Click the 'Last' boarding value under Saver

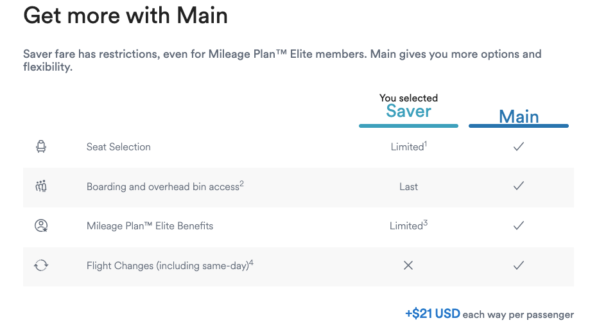click(409, 187)
